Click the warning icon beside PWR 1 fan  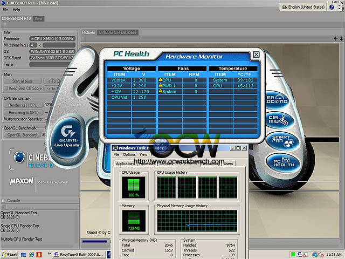[x=161, y=85]
